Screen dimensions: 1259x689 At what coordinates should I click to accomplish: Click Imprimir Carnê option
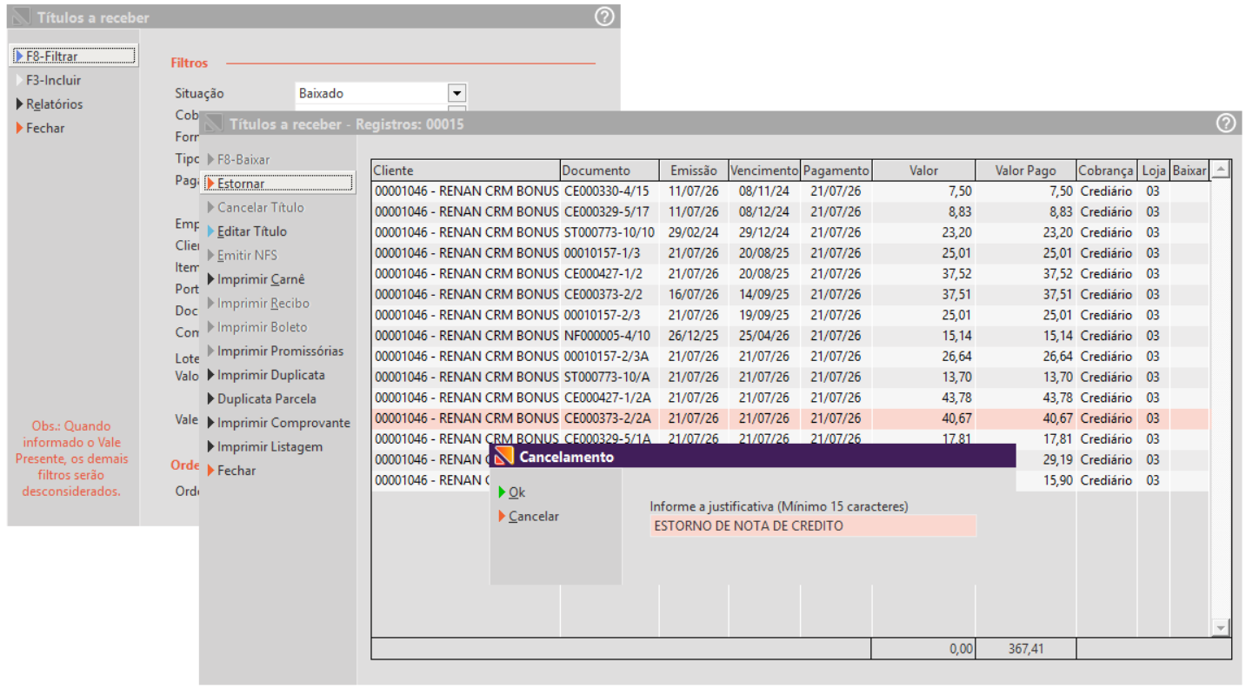[261, 279]
